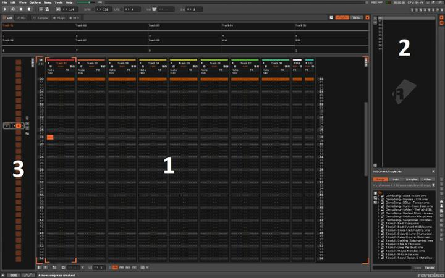Start song playback with the play button
This screenshot has width=445, height=278.
5,9
